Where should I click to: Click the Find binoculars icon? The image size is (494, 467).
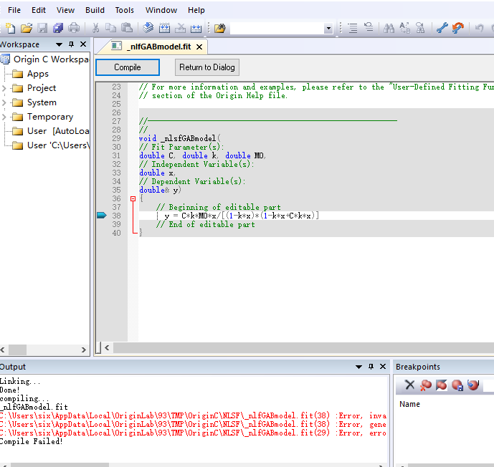389,28
